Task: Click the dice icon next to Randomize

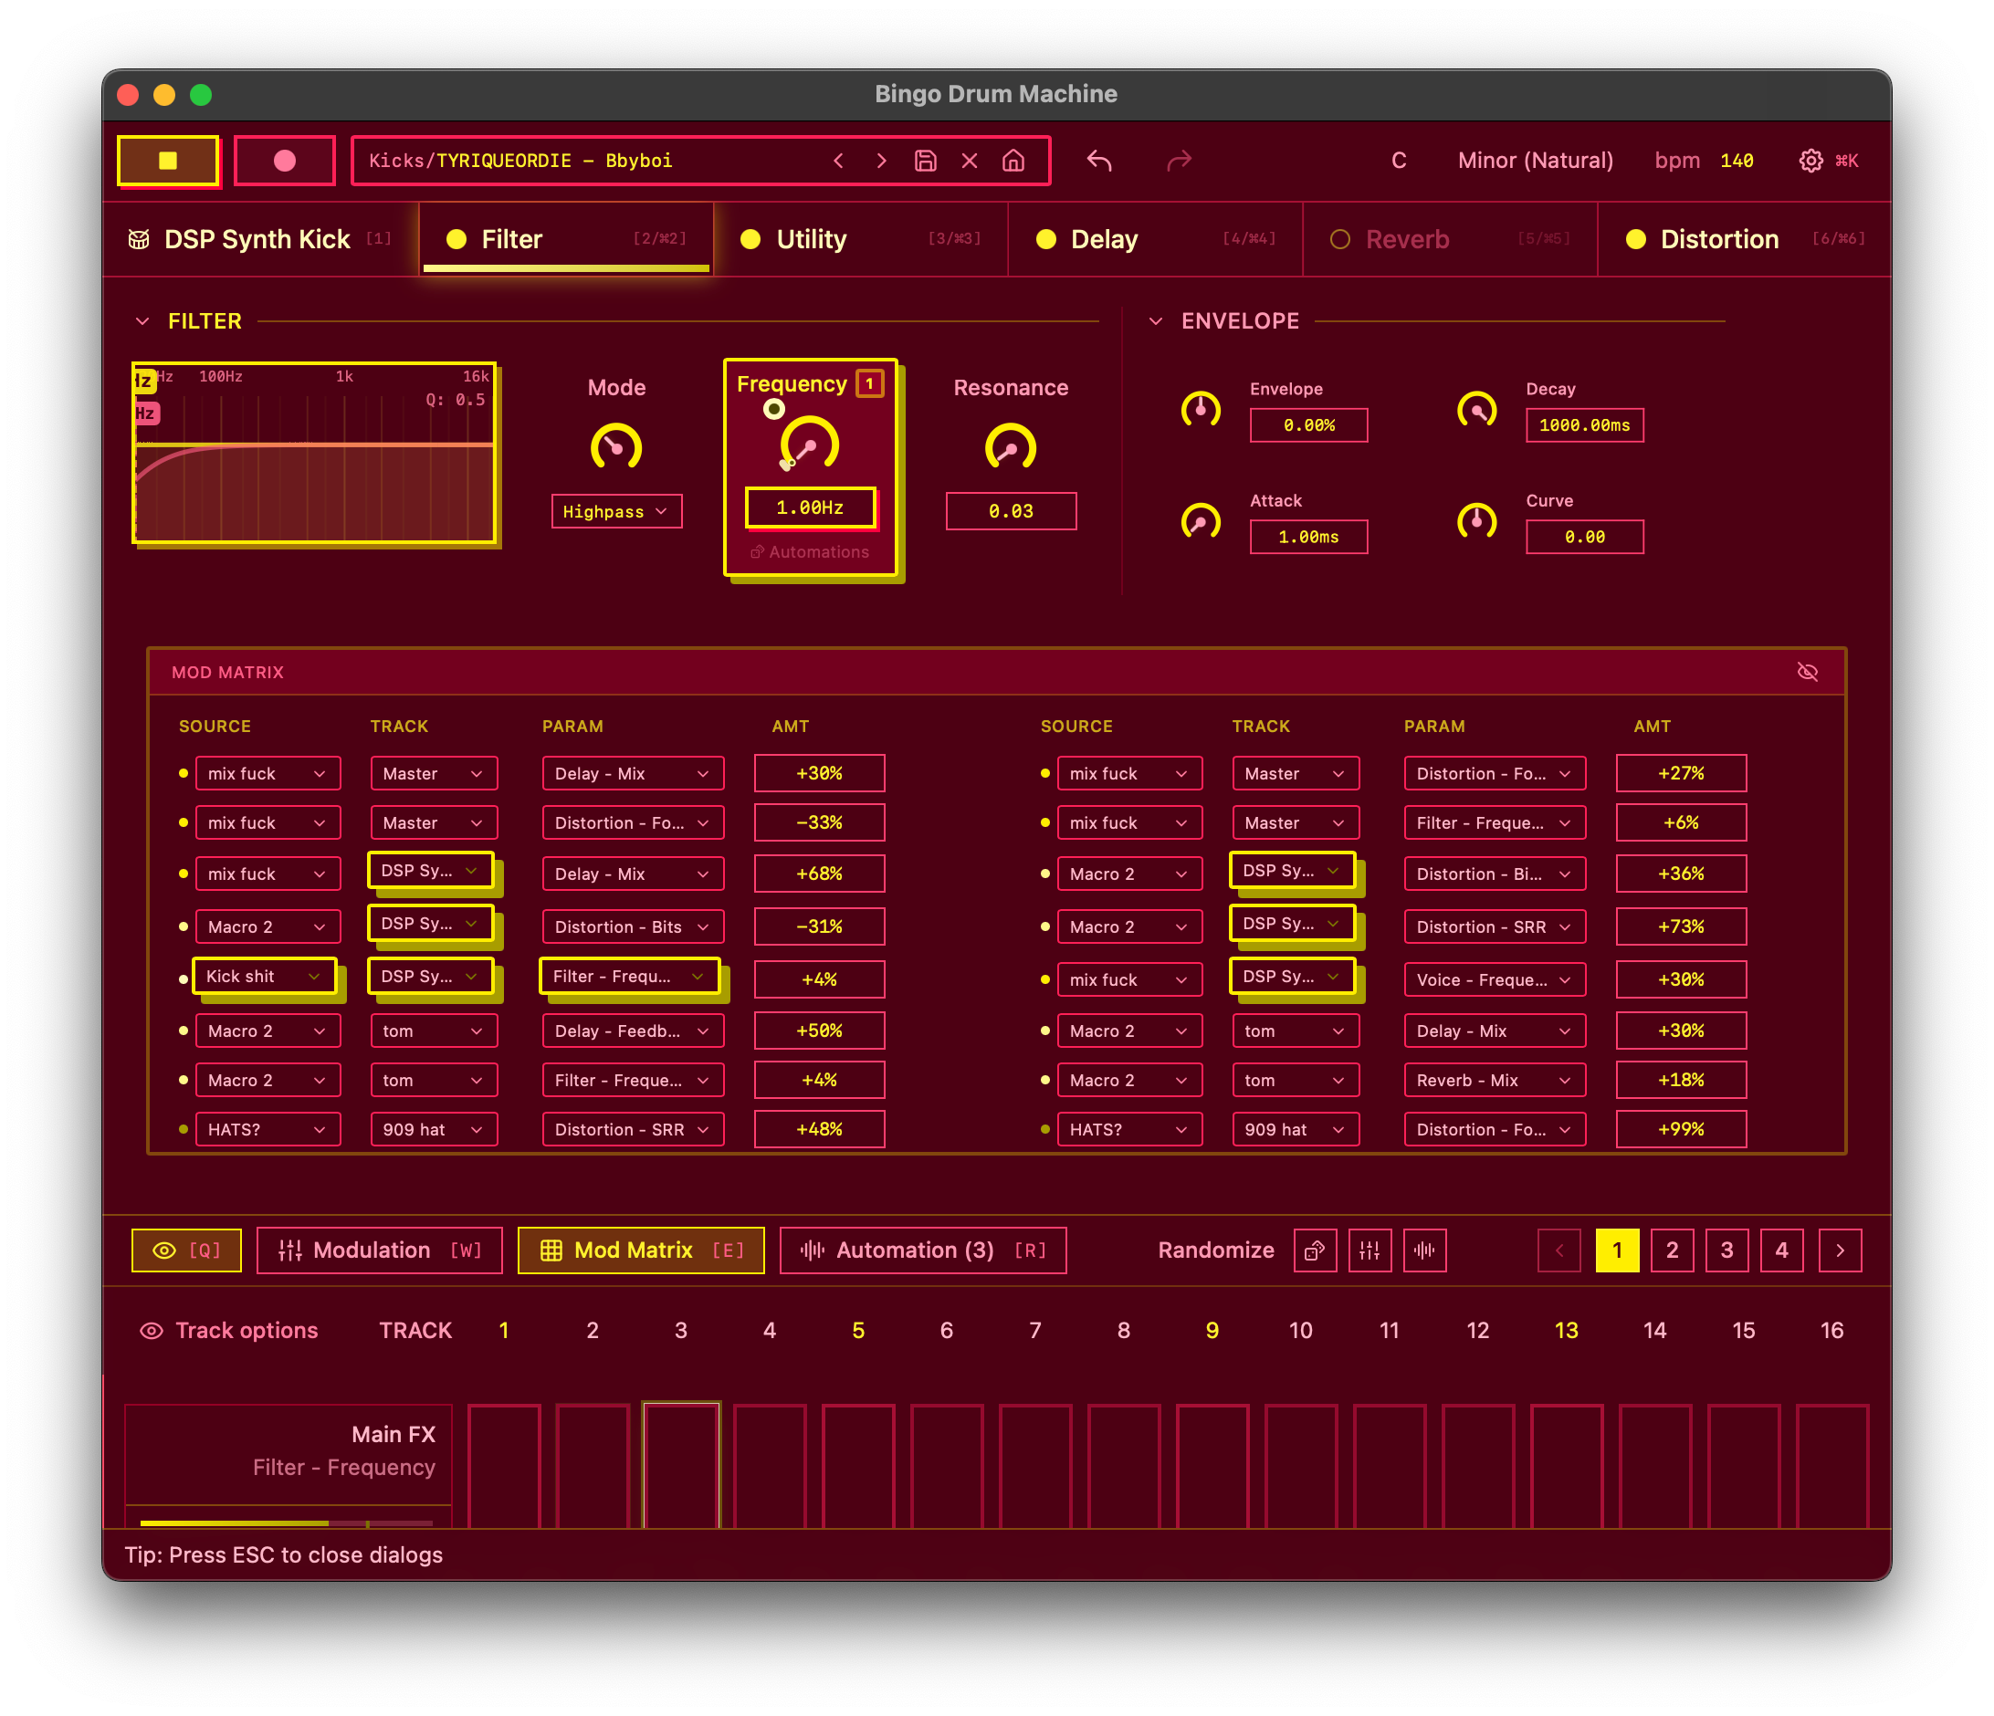Action: coord(1315,1250)
